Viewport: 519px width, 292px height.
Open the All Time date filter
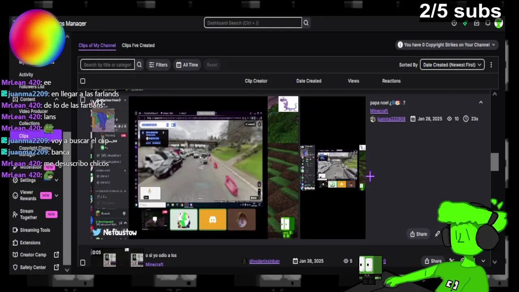click(x=187, y=65)
